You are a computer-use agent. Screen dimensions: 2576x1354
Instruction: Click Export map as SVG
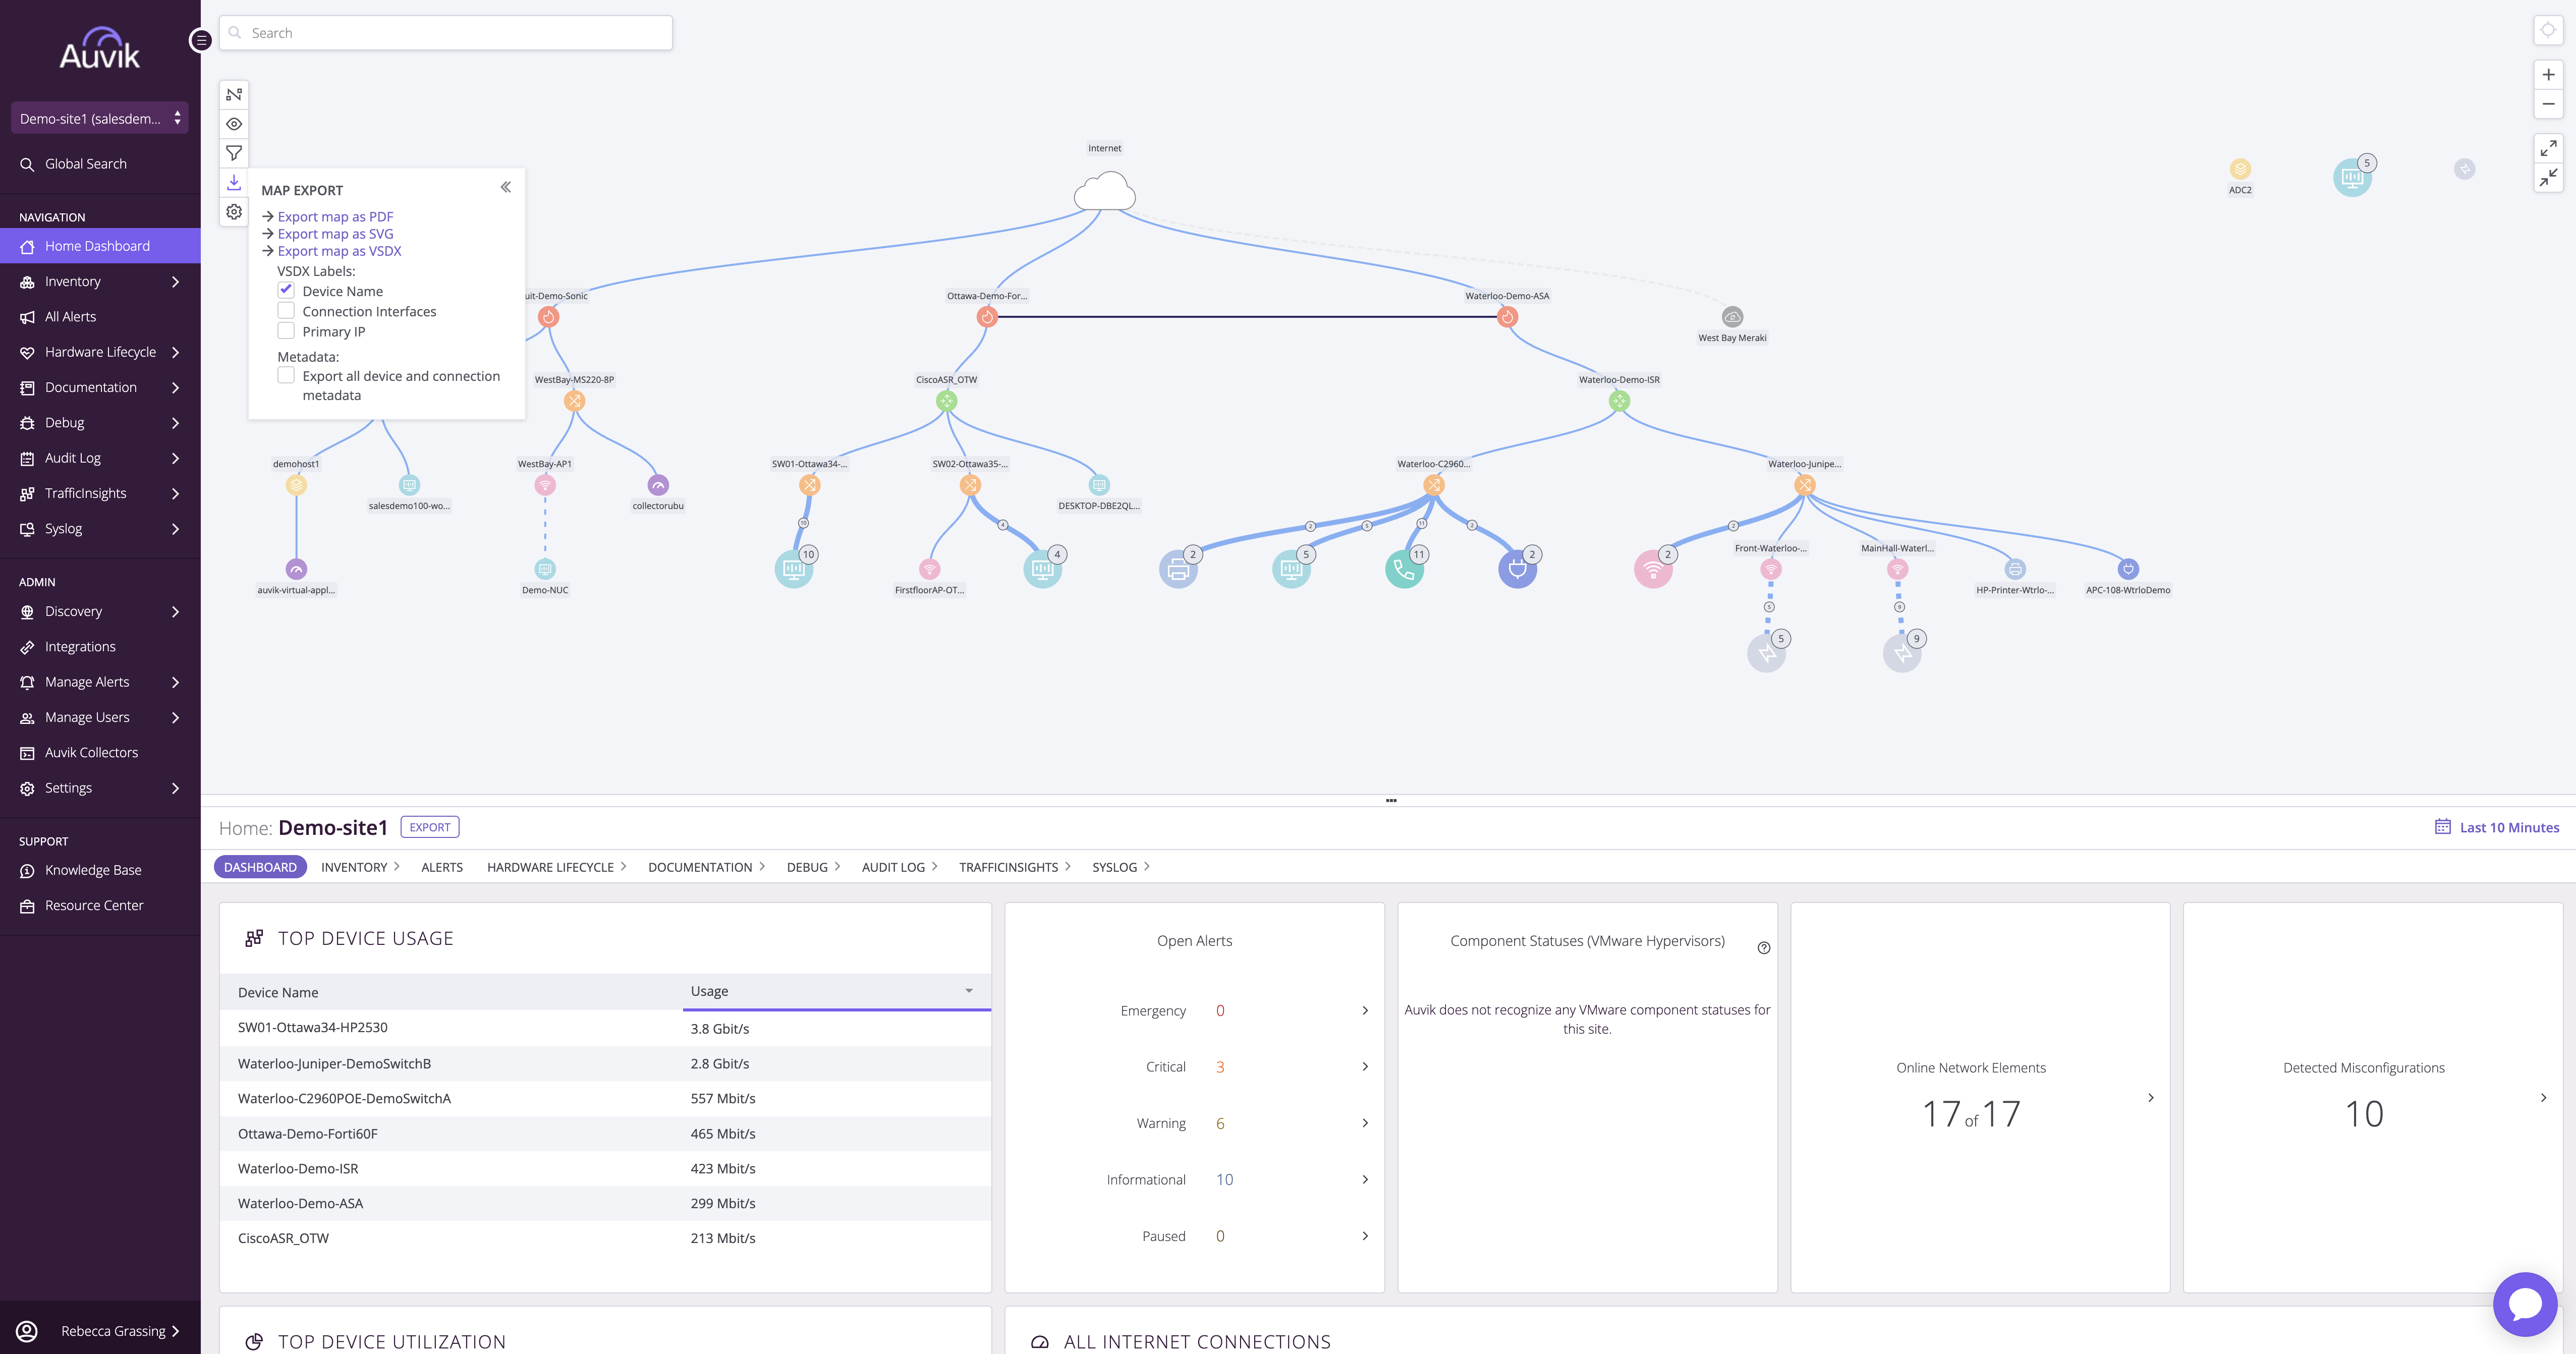coord(335,234)
